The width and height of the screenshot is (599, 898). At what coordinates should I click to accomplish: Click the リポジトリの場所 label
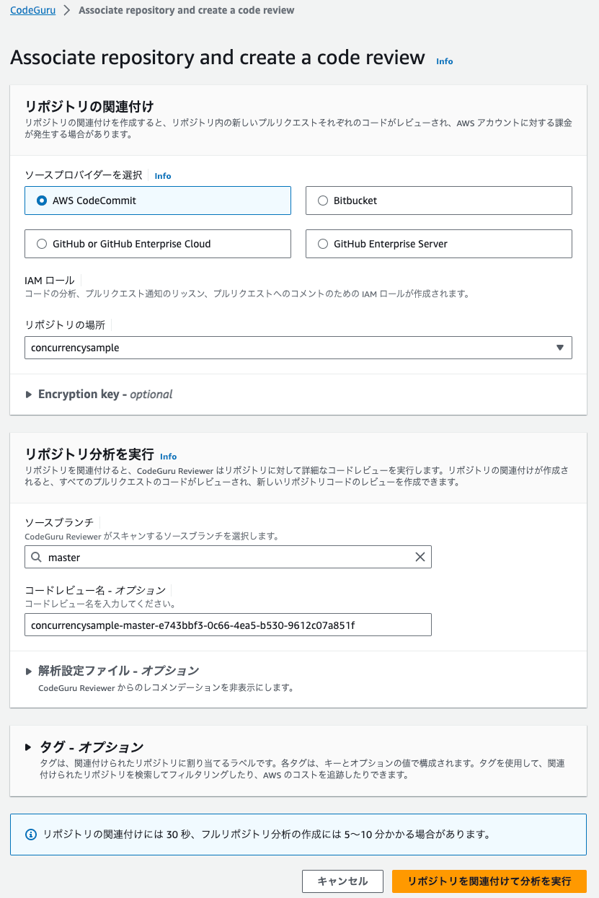click(x=65, y=325)
